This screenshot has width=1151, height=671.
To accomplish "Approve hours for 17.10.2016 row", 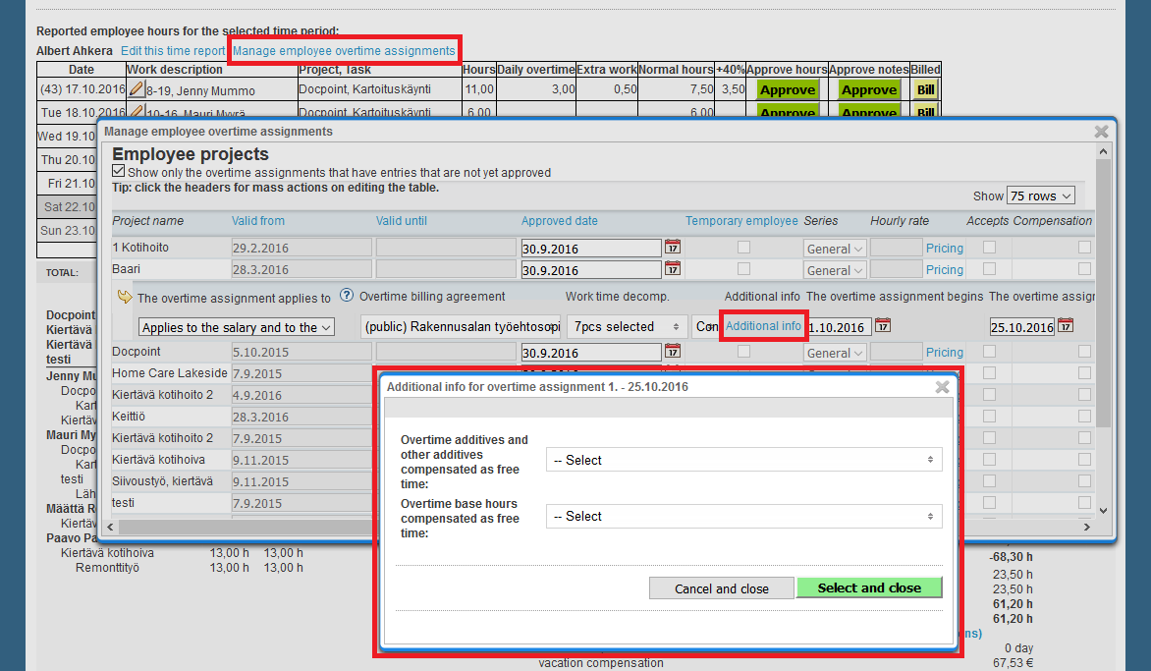I will coord(788,89).
